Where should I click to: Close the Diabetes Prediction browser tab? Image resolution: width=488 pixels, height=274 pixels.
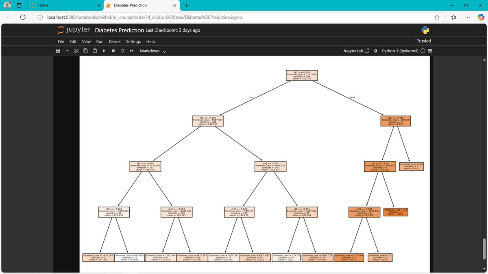pos(175,5)
